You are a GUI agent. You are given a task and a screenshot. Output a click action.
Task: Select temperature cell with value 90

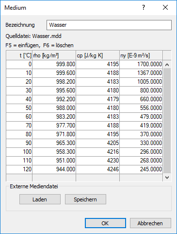tap(19, 143)
